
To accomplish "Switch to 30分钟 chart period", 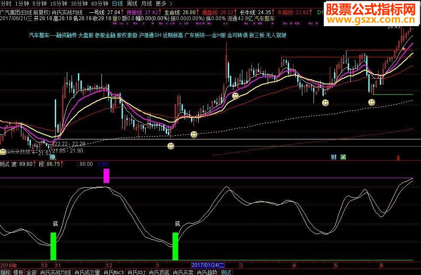I will [x=79, y=3].
